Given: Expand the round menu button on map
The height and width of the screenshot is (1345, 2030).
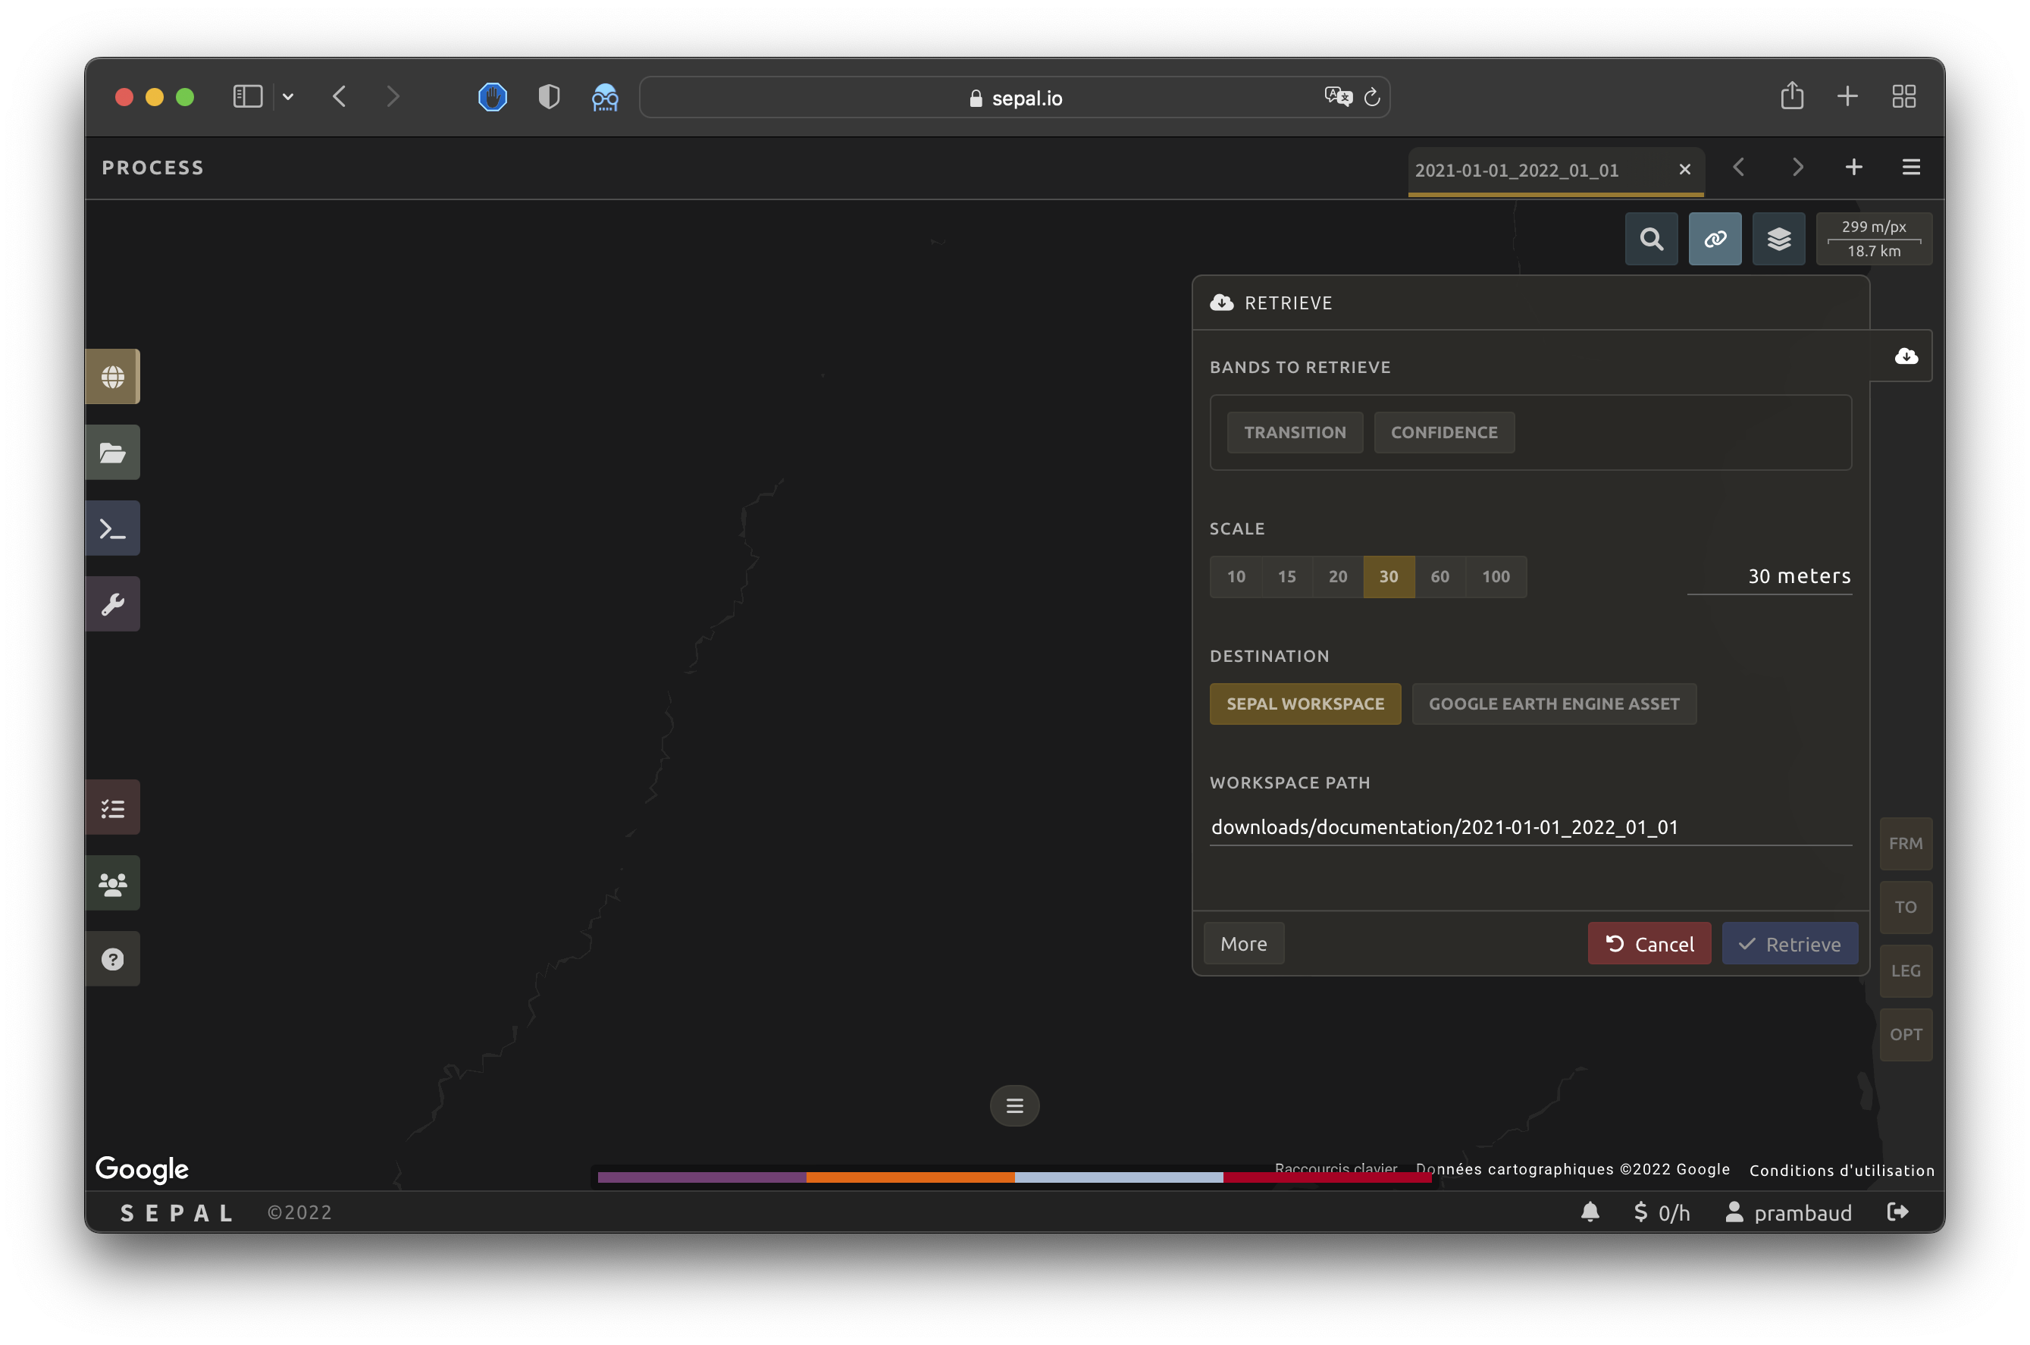Looking at the screenshot, I should (x=1014, y=1105).
